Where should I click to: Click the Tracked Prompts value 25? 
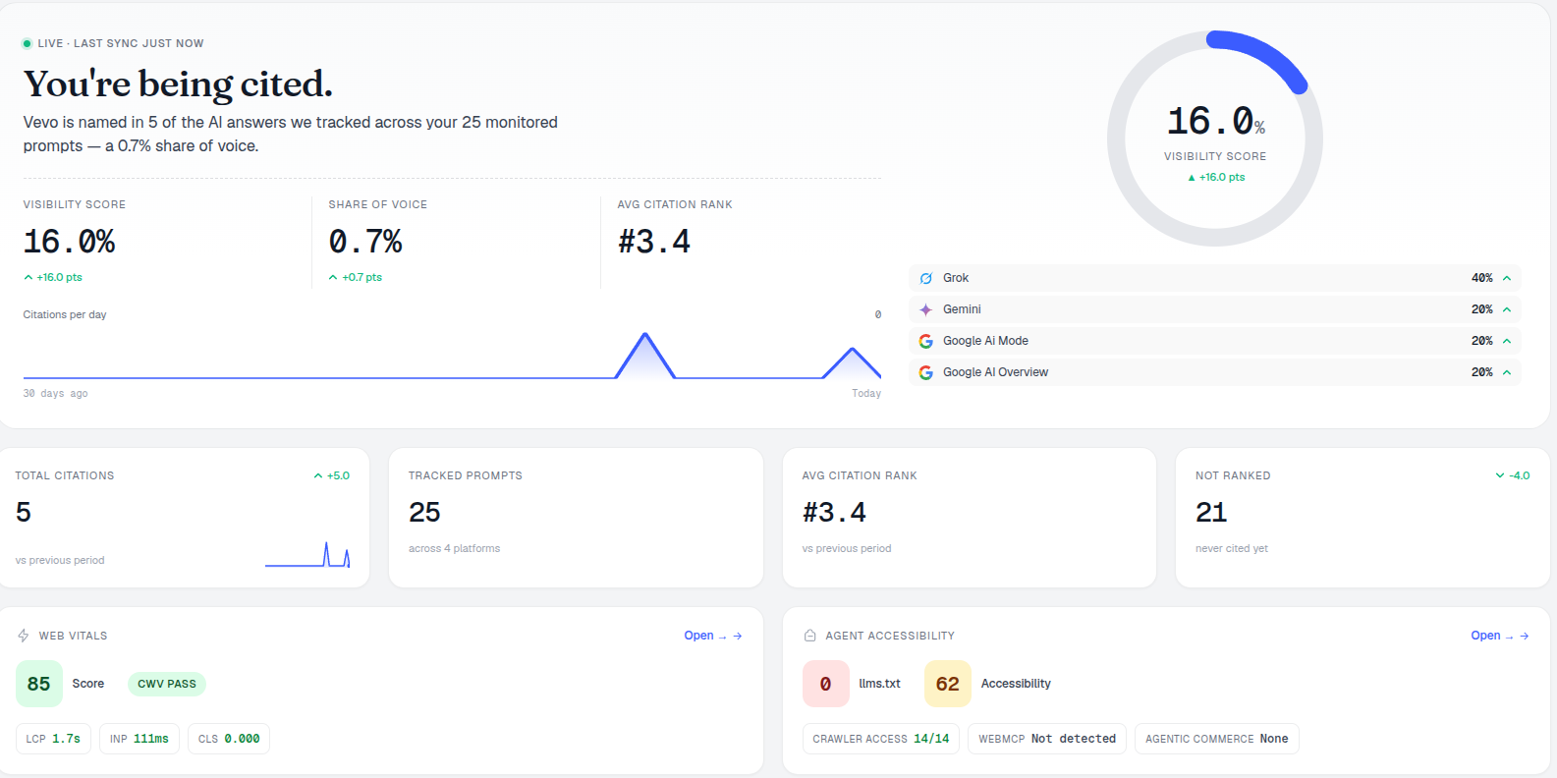tap(424, 513)
